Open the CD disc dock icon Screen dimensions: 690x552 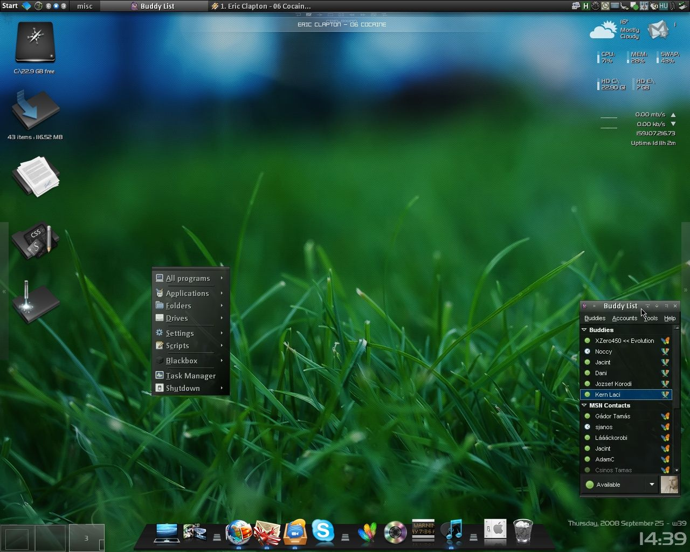[395, 533]
